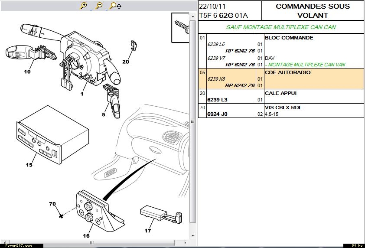Click part label 5 in the diagram
Image resolution: width=365 pixels, height=248 pixels.
click(104, 115)
